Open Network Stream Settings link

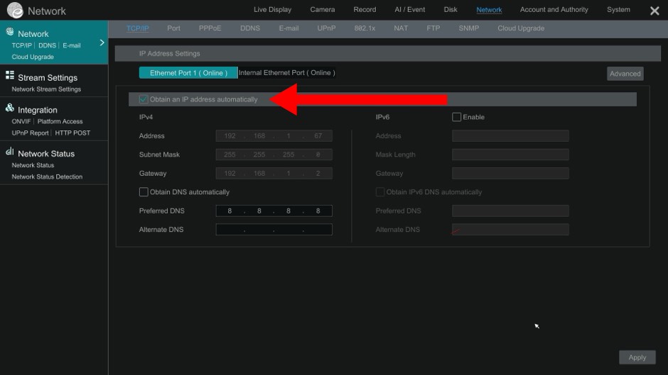46,89
